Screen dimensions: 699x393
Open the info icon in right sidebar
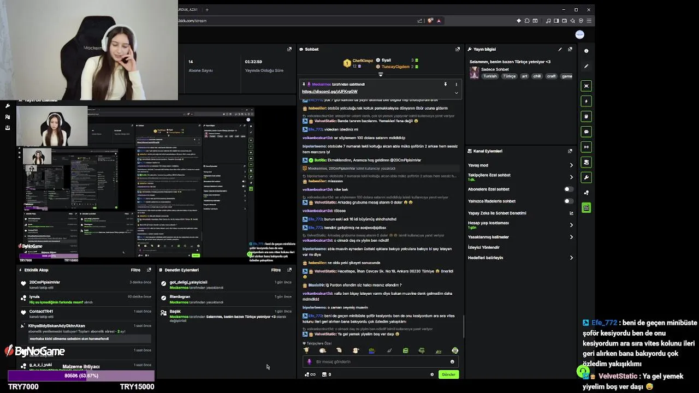586,51
